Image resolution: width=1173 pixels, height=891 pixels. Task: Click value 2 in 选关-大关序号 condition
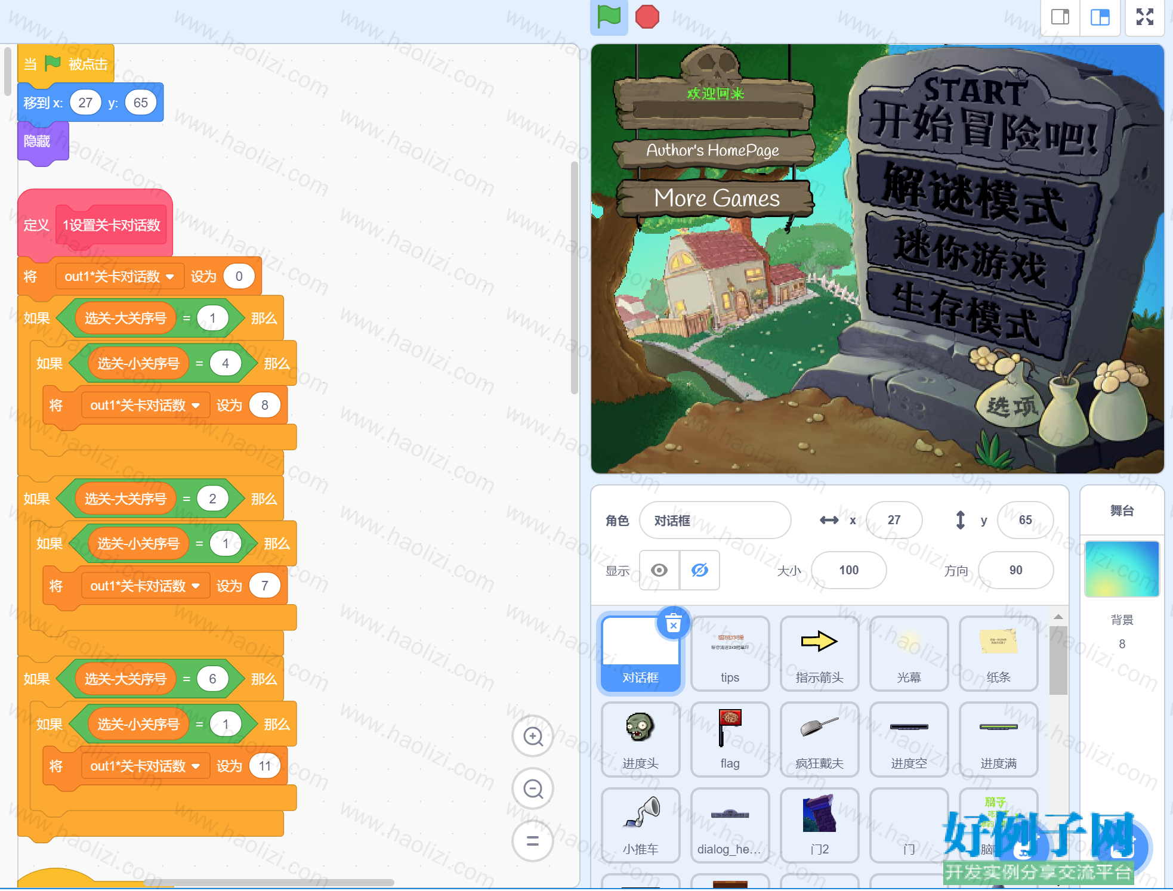(x=212, y=499)
